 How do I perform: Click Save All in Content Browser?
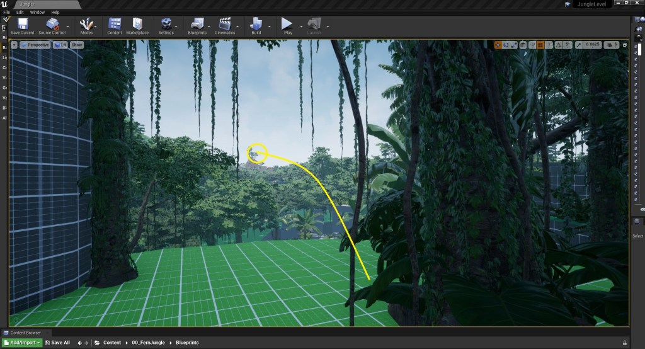(x=56, y=343)
